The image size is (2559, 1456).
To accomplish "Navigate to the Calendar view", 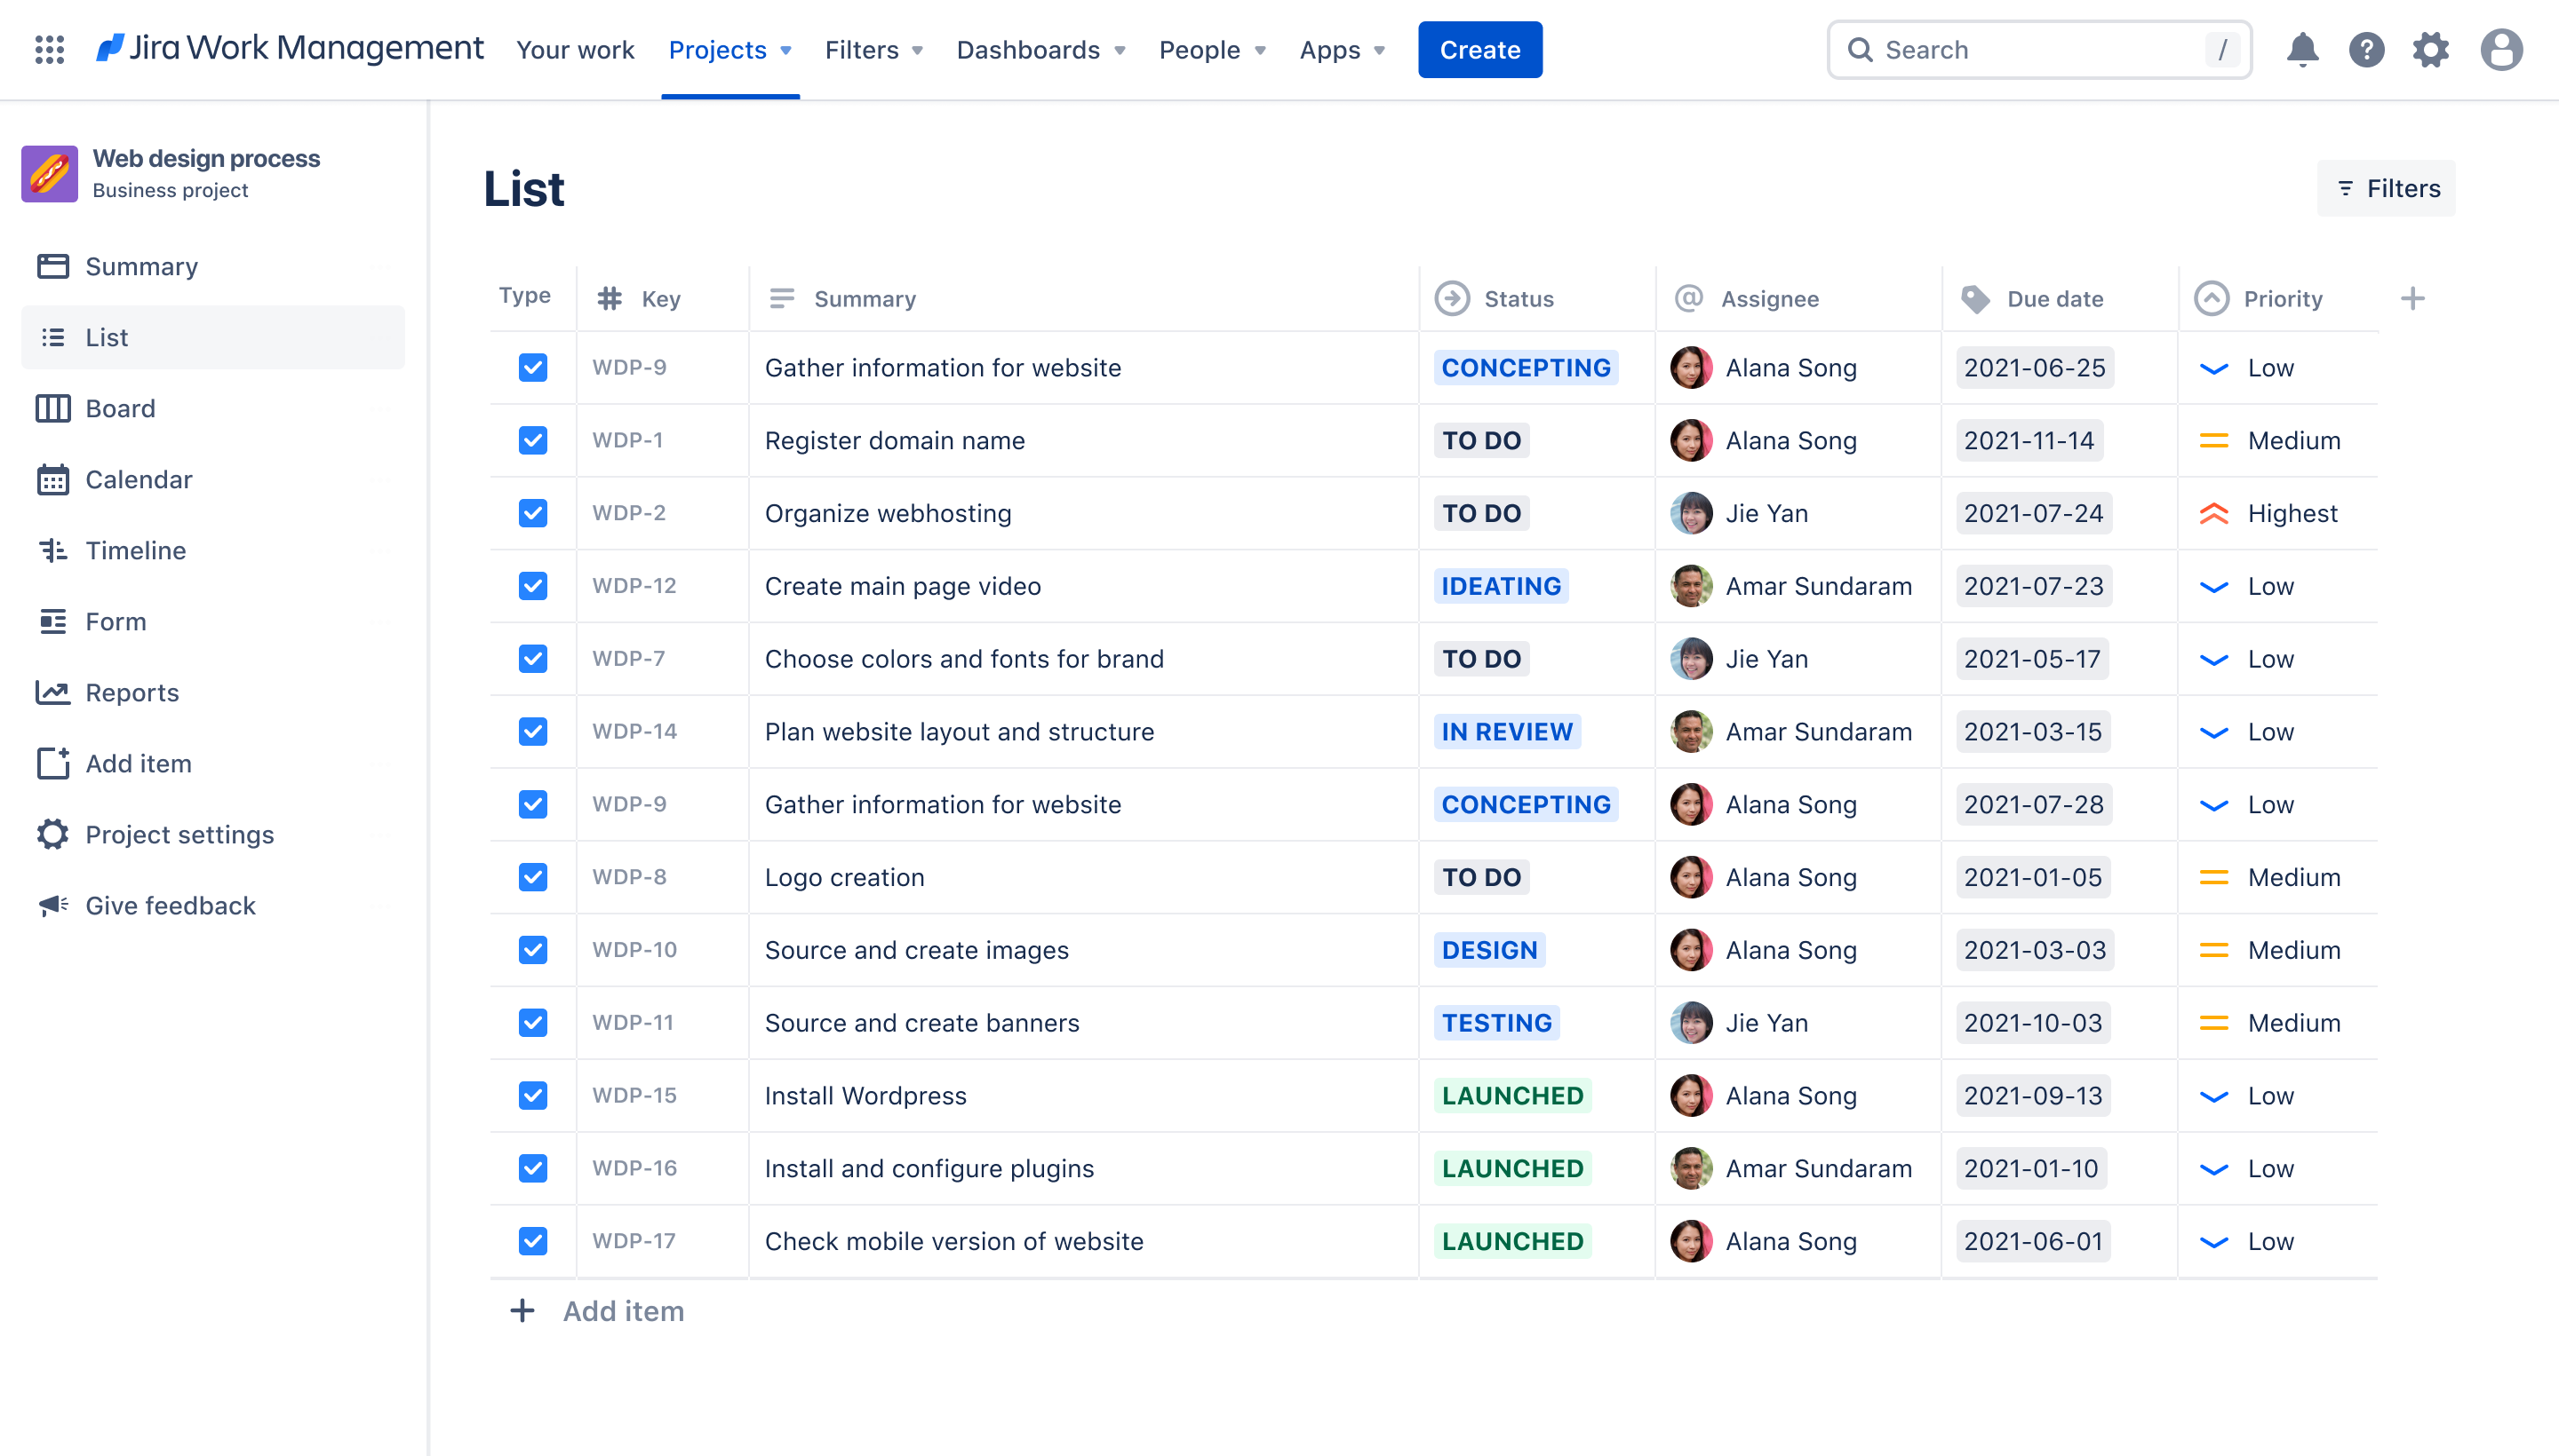I will tap(137, 478).
